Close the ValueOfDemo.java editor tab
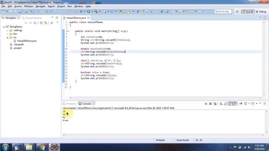 click(x=88, y=18)
